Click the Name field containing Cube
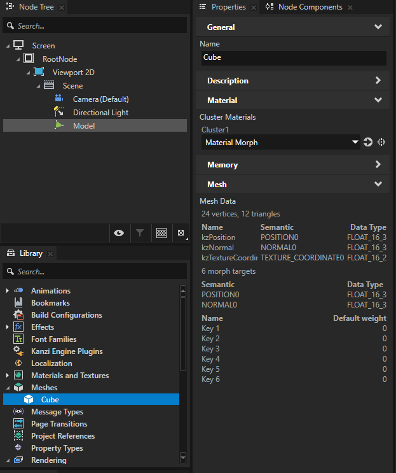396x473 pixels. click(293, 57)
